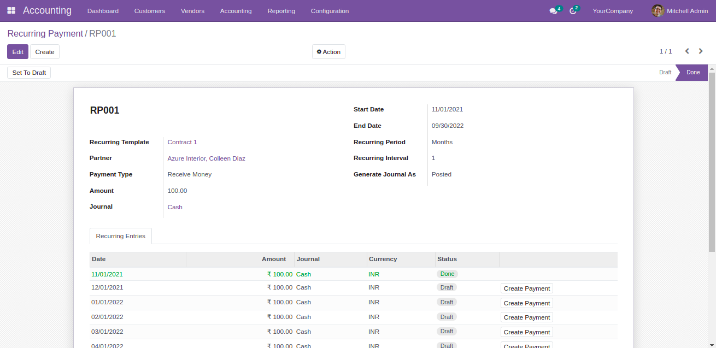Expand the Configuration menu

click(x=330, y=11)
